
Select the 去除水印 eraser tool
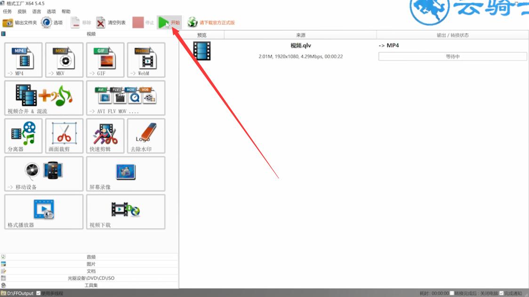[x=146, y=136]
